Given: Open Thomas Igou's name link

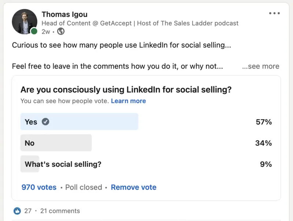Looking at the screenshot, I should point(64,14).
